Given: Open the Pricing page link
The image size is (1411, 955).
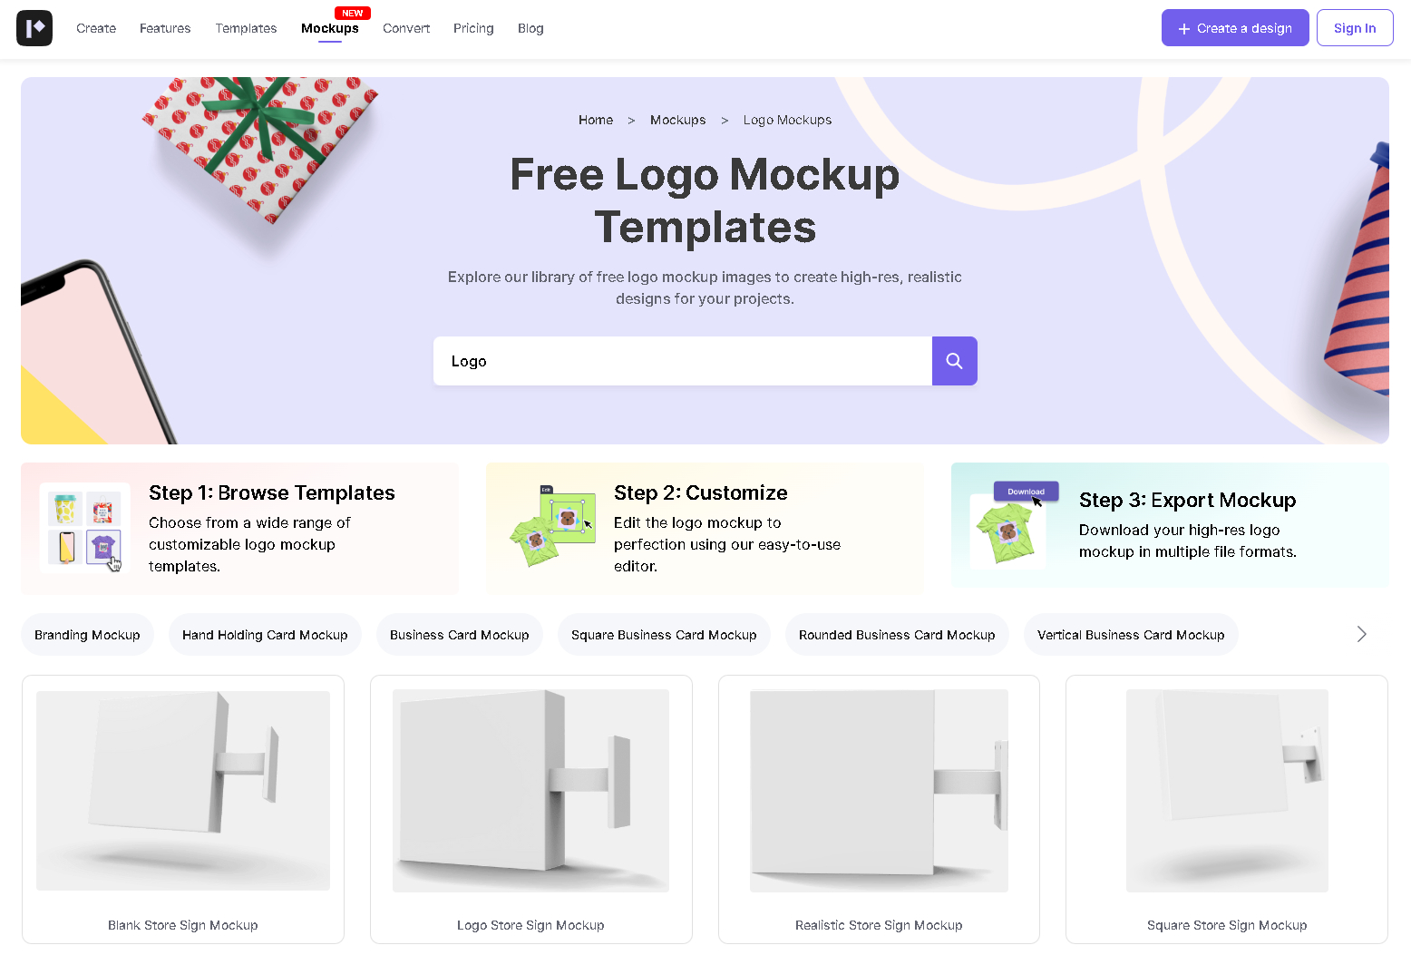Looking at the screenshot, I should point(473,28).
